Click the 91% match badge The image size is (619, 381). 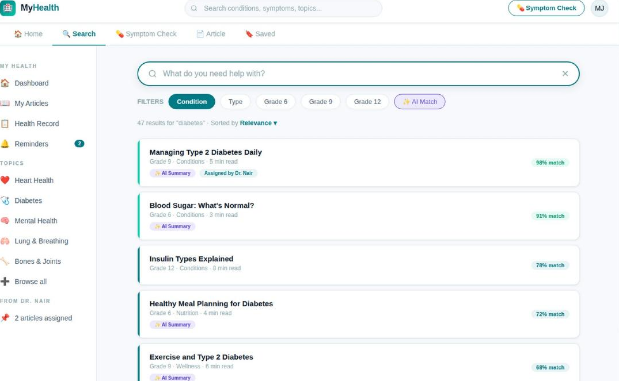(x=550, y=216)
